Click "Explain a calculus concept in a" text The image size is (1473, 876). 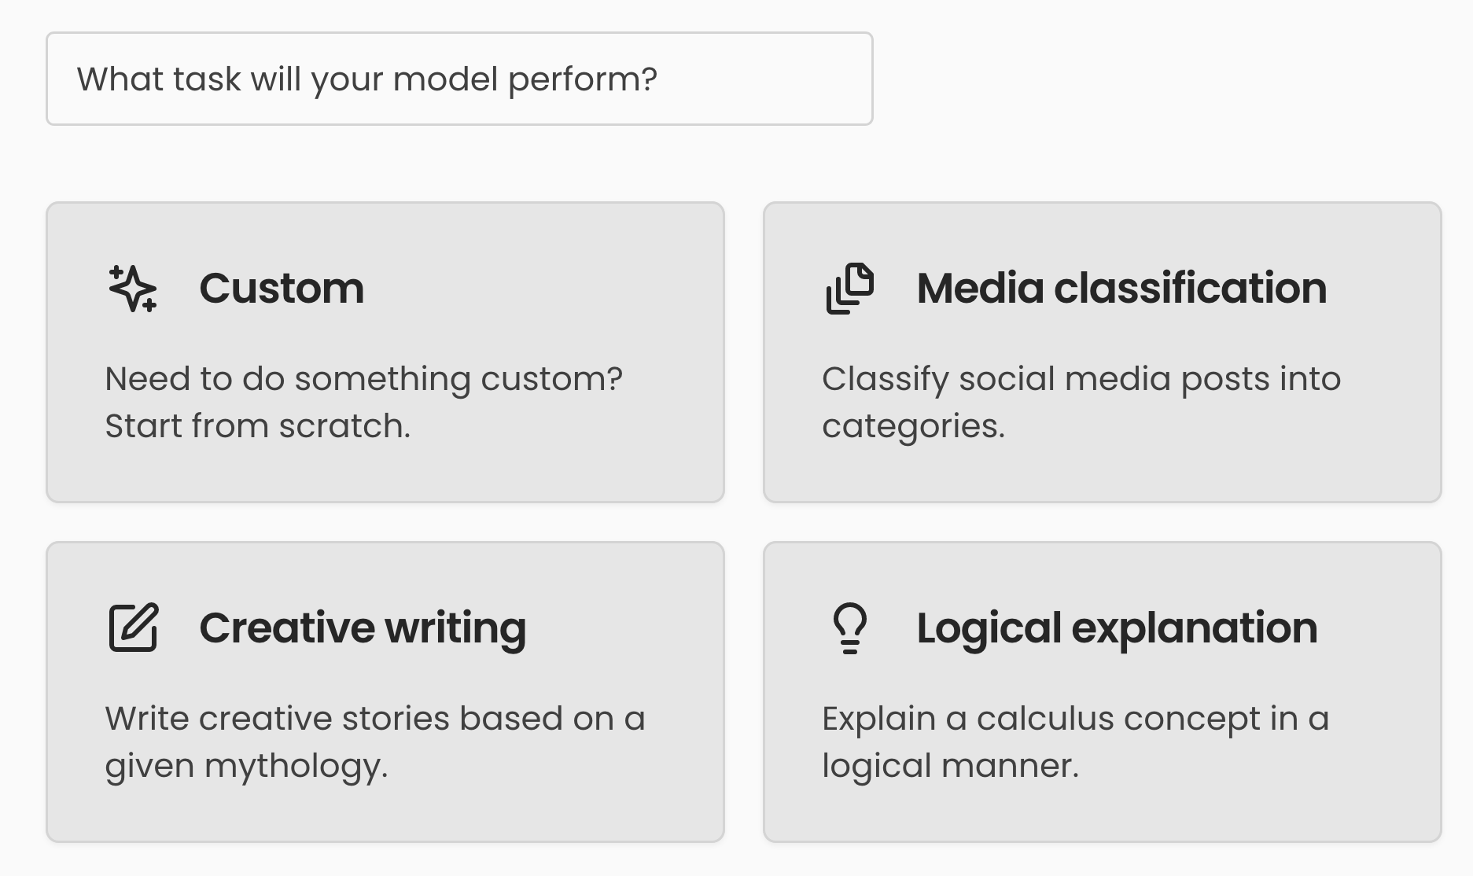coord(1075,719)
